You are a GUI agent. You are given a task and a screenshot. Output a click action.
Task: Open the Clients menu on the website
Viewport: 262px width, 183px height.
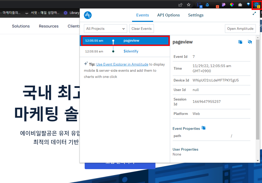74,26
